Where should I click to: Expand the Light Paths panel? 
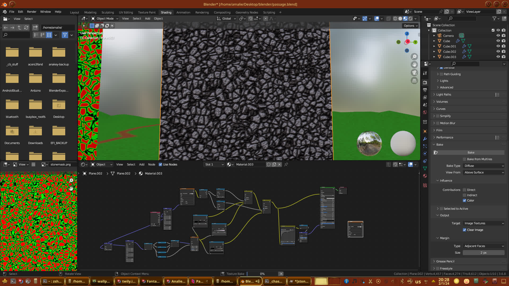click(x=444, y=95)
